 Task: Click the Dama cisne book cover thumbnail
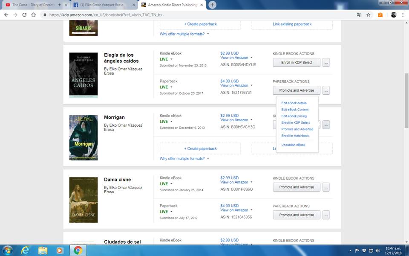[x=84, y=200]
